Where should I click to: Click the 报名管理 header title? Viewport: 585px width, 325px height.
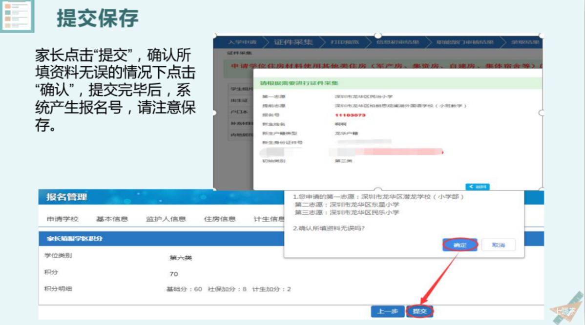(x=67, y=197)
